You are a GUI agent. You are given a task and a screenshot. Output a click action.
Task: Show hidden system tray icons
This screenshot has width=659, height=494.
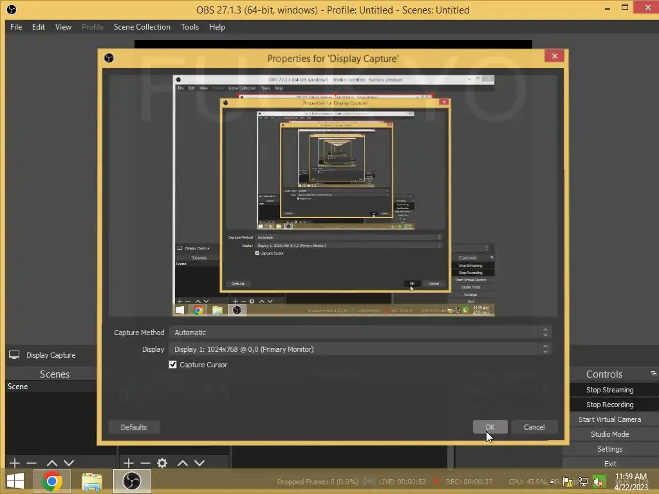[552, 482]
